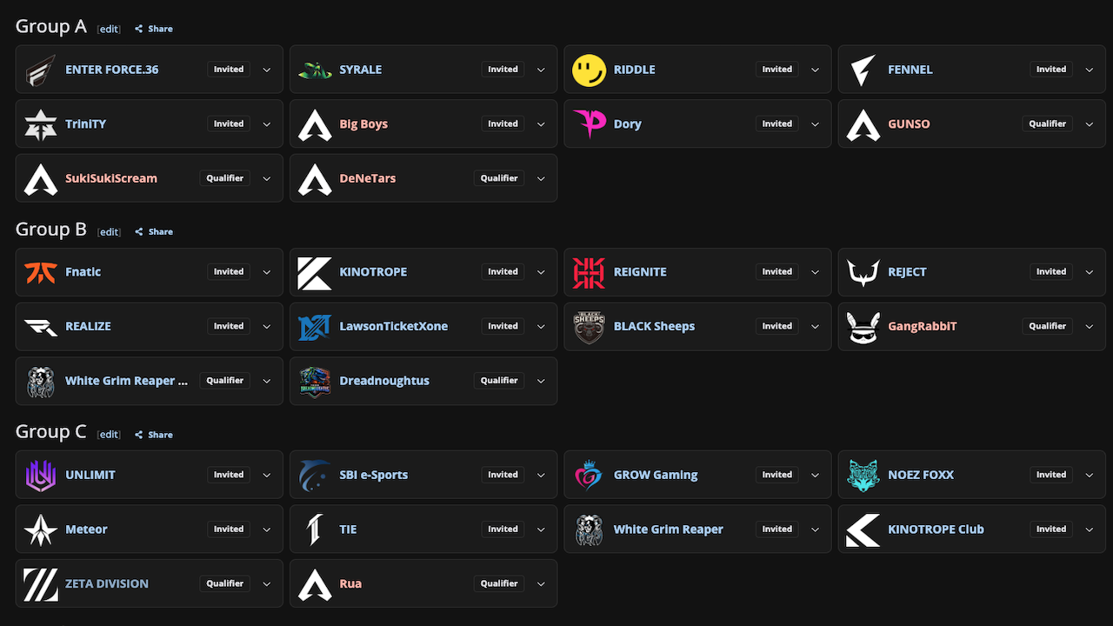Click the Invited badge on SYRALE
1113x626 pixels.
coord(503,70)
